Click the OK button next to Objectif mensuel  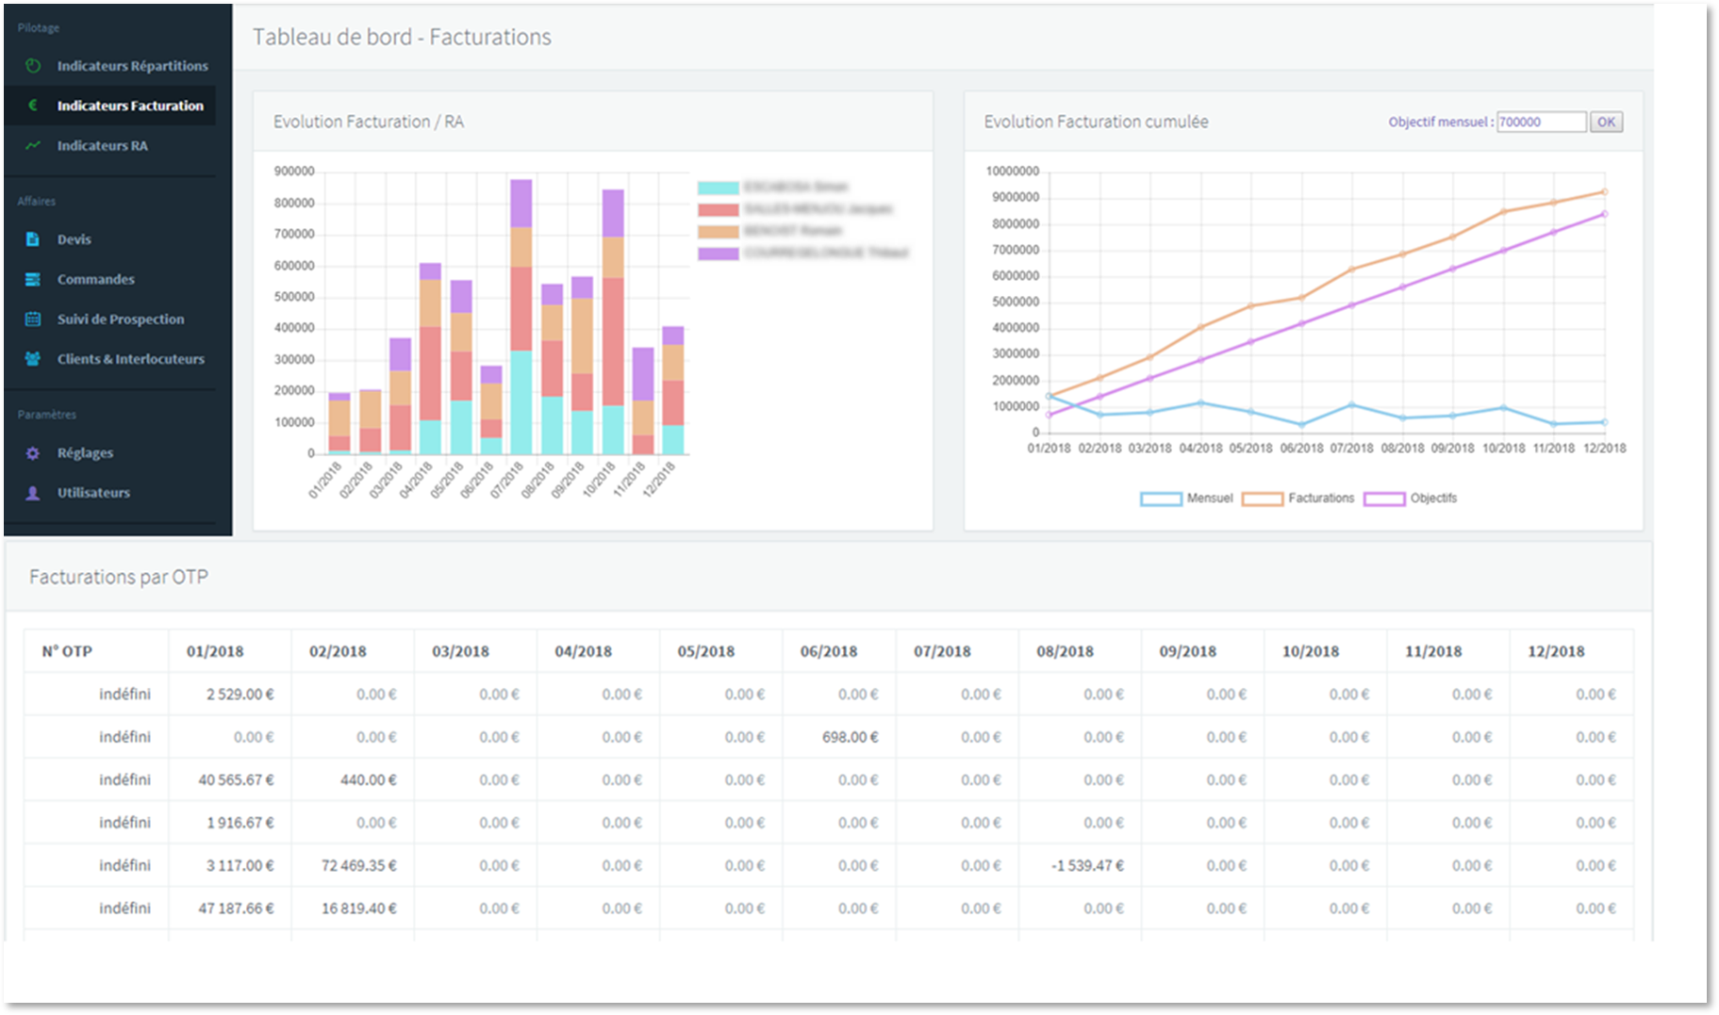[x=1606, y=122]
